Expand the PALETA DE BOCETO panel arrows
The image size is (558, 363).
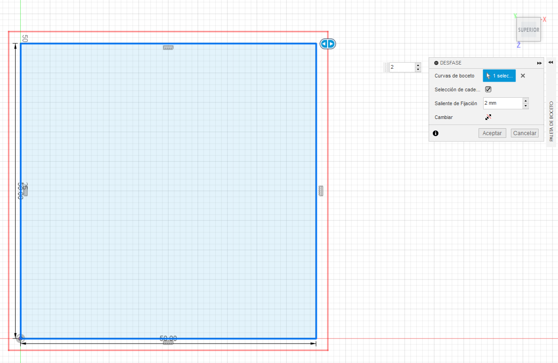point(551,62)
